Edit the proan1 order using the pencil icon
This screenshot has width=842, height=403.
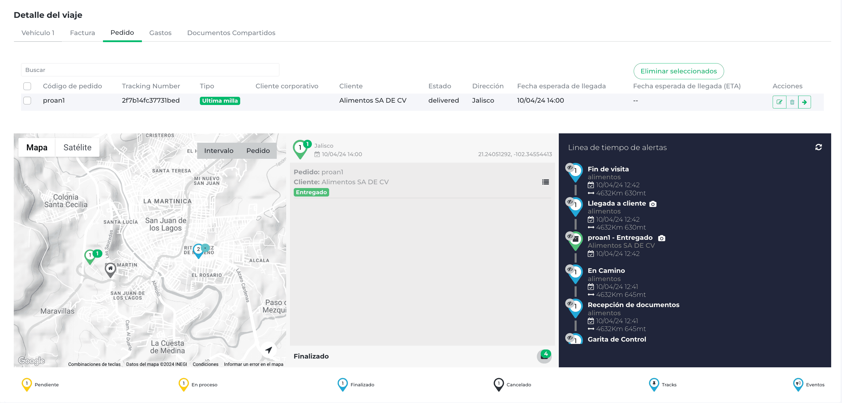point(780,102)
